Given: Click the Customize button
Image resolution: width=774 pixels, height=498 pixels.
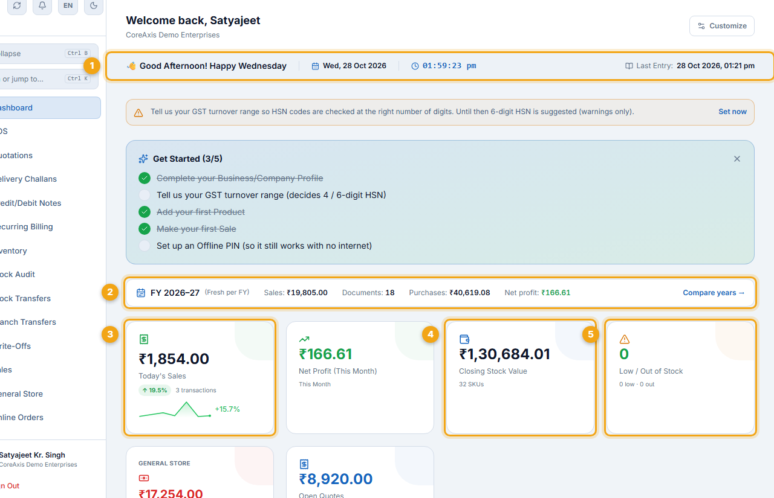Looking at the screenshot, I should coord(721,26).
